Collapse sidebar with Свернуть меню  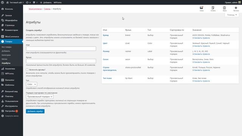(11, 116)
